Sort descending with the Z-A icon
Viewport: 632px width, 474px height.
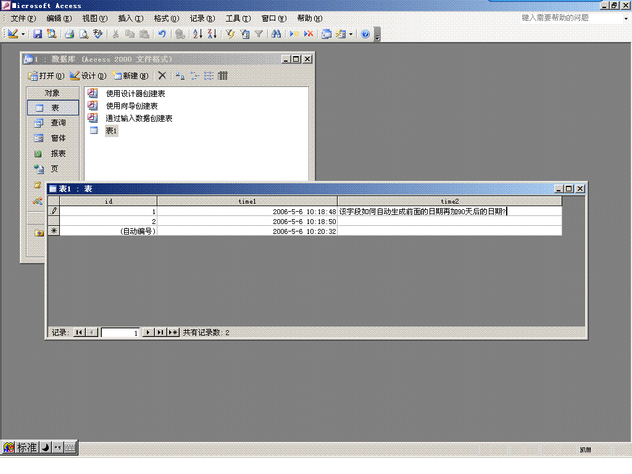click(x=212, y=35)
